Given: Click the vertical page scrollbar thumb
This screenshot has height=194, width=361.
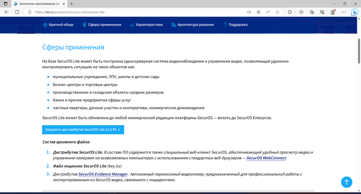Looking at the screenshot, I should (359, 51).
